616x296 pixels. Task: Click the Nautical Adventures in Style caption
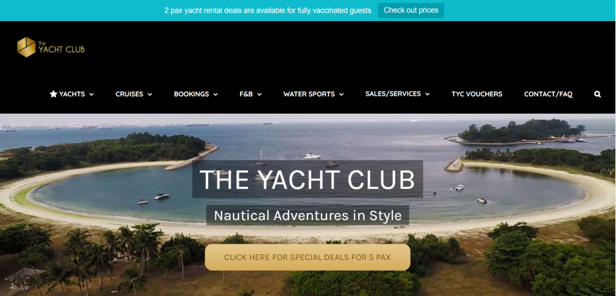307,215
